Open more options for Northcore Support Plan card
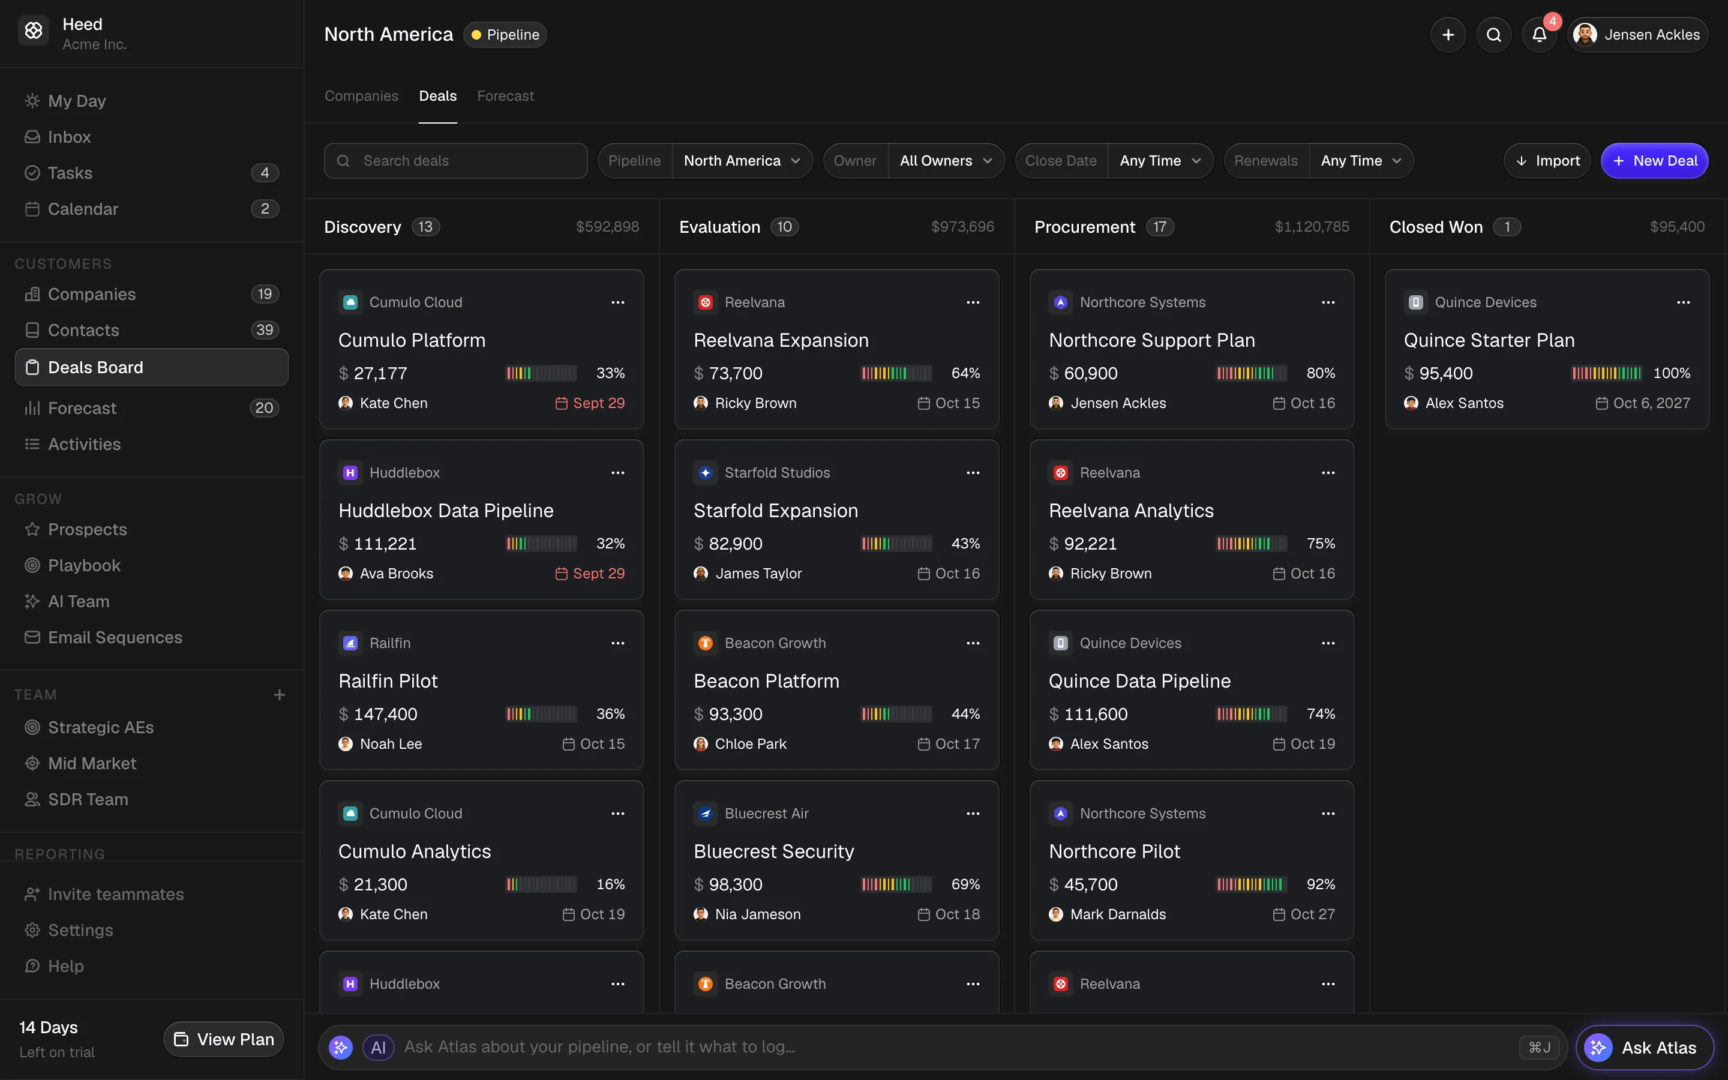Screen dimensions: 1728x1080 pyautogui.click(x=1328, y=302)
